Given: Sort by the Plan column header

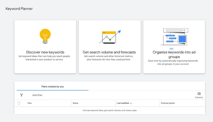Looking at the screenshot, I should pos(29,103).
